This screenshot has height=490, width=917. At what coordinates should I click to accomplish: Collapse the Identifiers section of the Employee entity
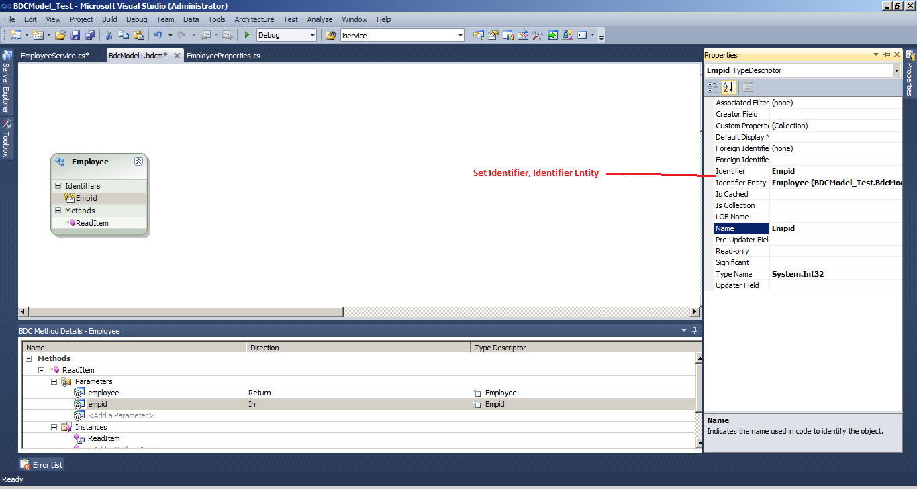click(x=58, y=186)
